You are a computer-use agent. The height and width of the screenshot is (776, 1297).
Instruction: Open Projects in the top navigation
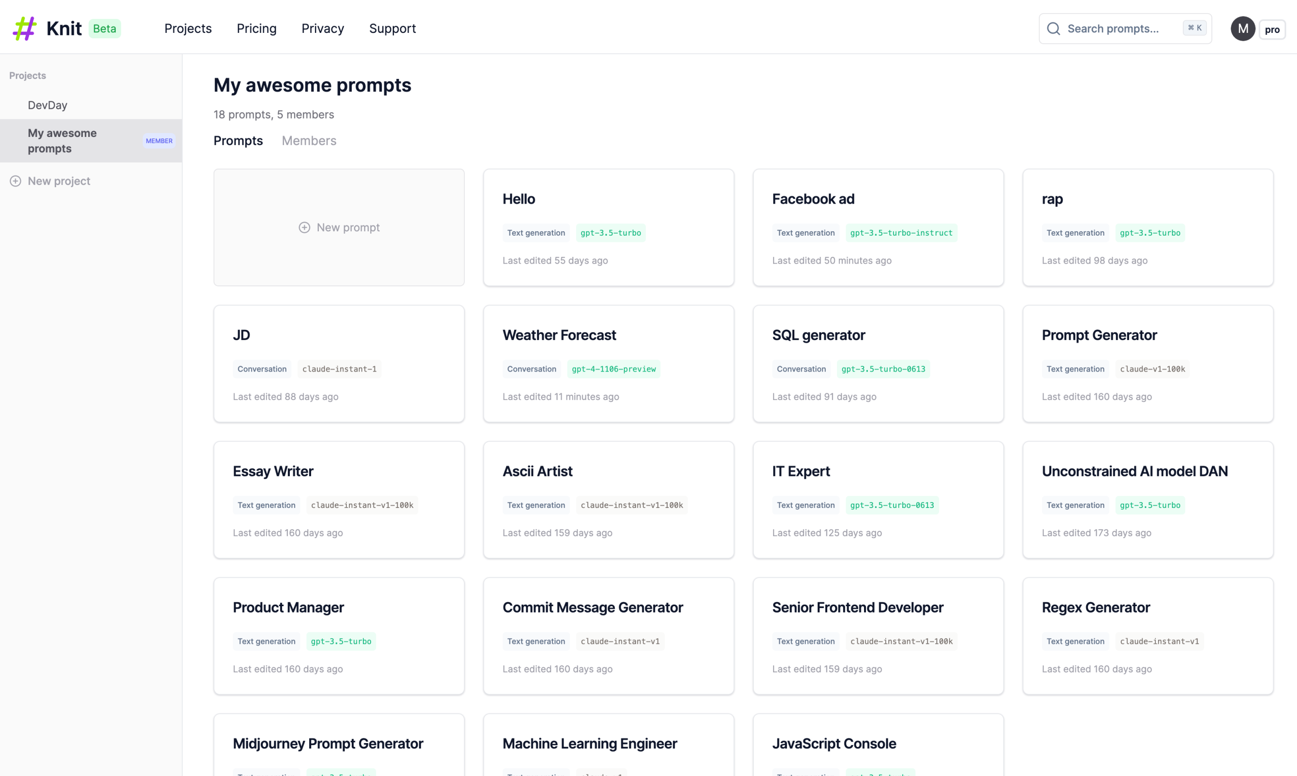[188, 29]
